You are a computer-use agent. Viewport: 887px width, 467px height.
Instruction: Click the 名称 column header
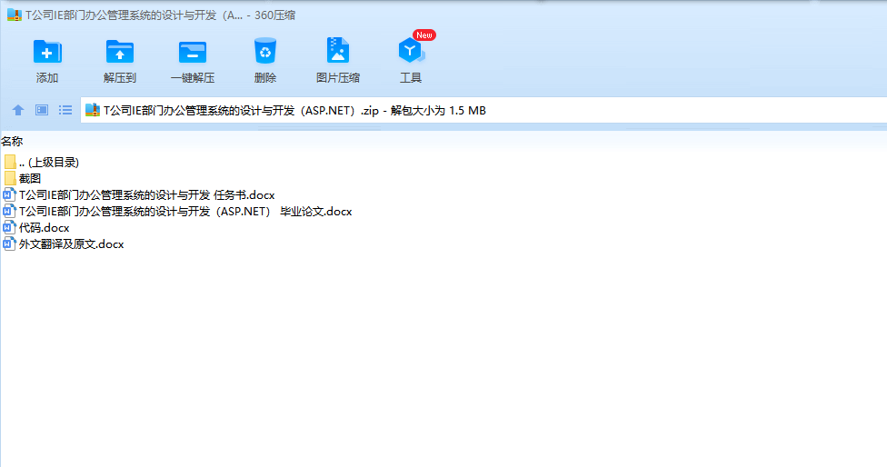(x=12, y=142)
